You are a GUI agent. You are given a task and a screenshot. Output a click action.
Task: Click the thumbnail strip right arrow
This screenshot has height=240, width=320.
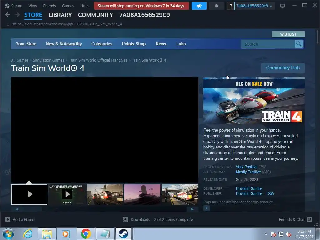[x=192, y=209]
